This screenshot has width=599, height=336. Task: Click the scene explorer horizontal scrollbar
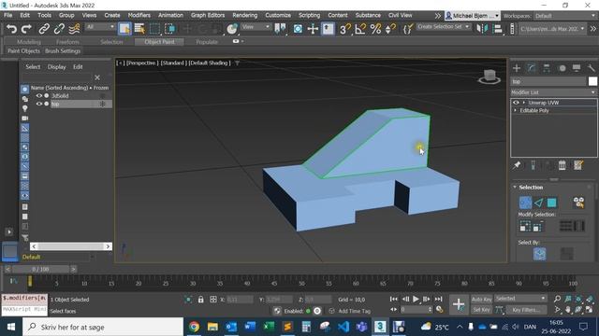(71, 246)
